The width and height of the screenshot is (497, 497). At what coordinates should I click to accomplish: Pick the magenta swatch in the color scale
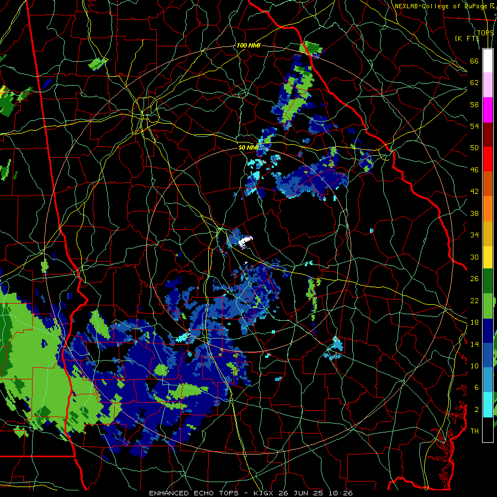click(x=488, y=110)
